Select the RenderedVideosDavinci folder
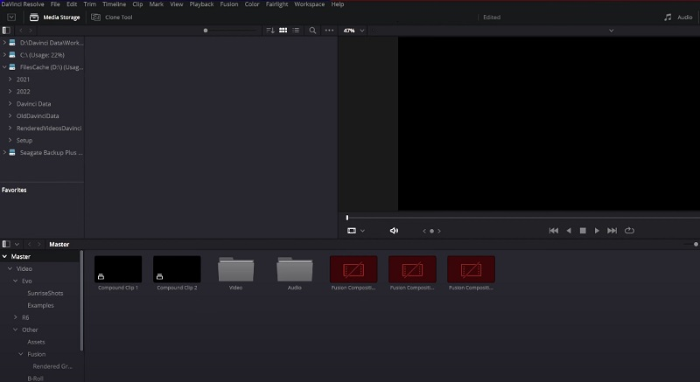 (x=49, y=128)
